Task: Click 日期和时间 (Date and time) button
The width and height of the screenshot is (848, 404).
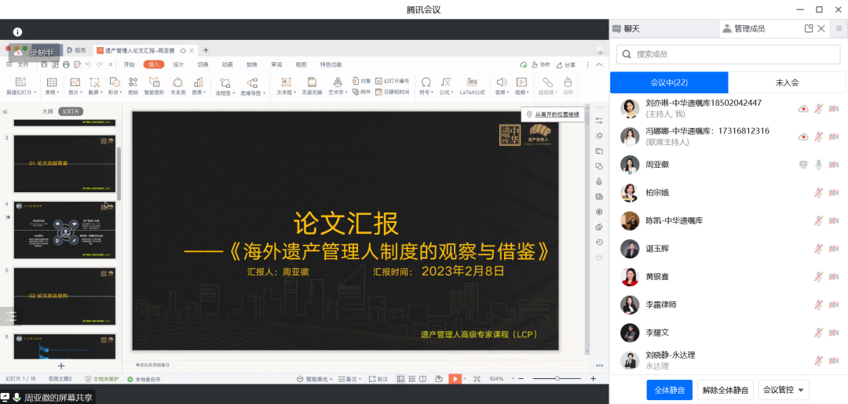Action: (x=392, y=92)
